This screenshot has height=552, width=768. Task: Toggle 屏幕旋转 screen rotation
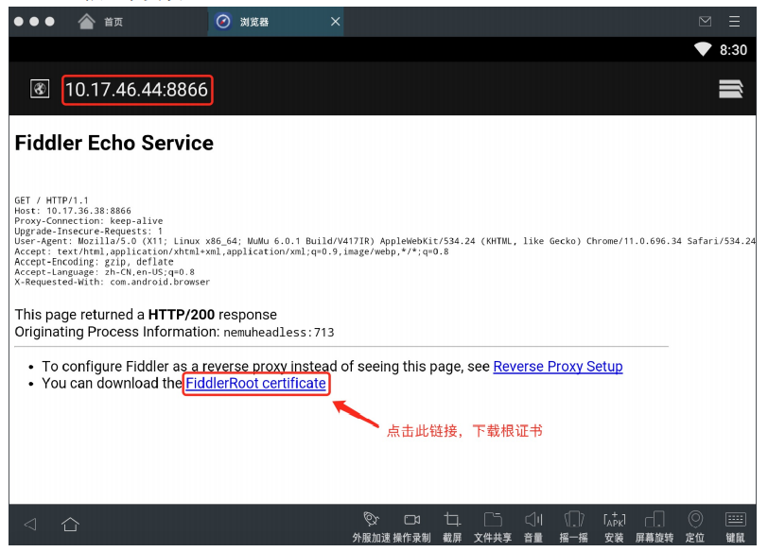655,526
